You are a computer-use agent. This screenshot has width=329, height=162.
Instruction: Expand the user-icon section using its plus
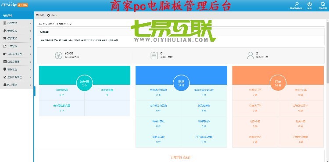click(30, 85)
